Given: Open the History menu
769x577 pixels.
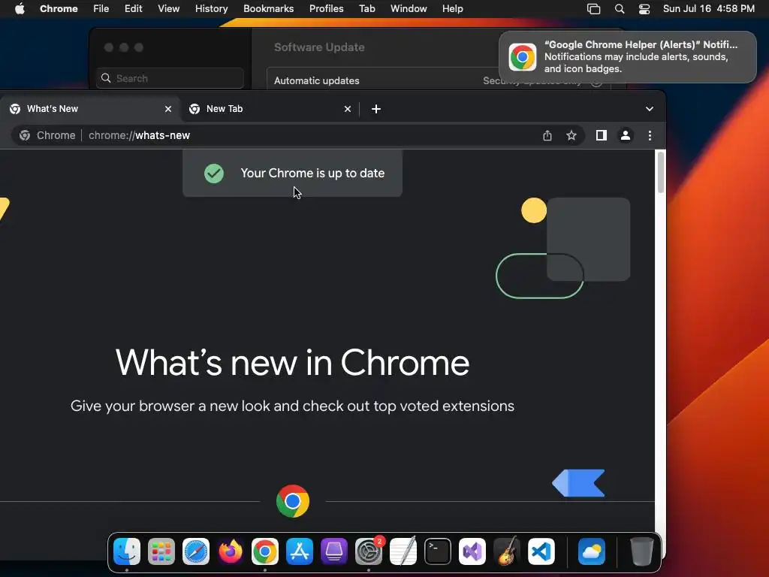Looking at the screenshot, I should click(211, 9).
